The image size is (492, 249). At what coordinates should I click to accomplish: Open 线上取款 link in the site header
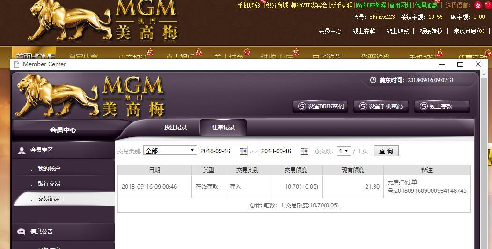point(397,31)
